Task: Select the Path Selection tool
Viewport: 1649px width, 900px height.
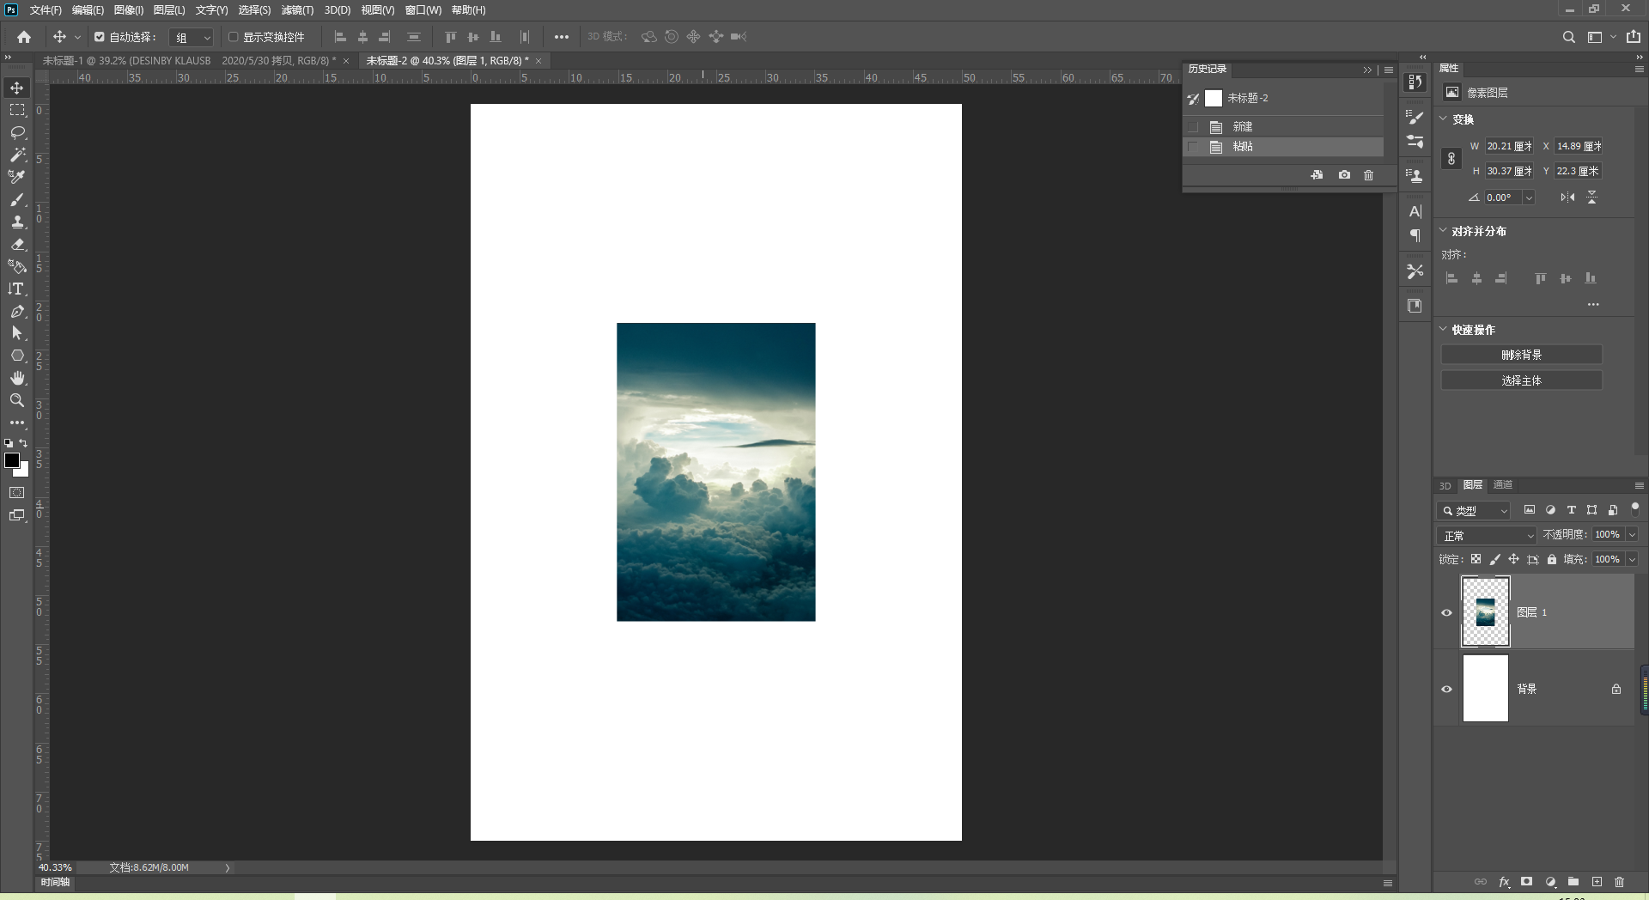Action: [17, 333]
